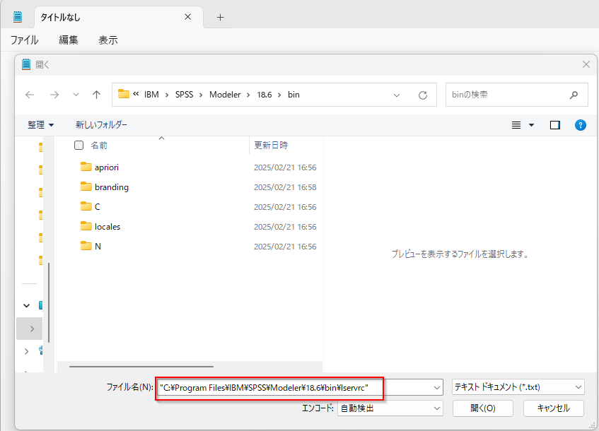599x431 pixels.
Task: Expand recent locations chevron
Action: click(76, 95)
